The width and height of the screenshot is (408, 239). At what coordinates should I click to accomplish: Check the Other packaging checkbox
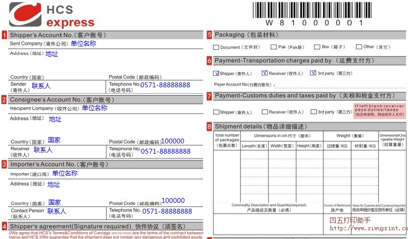tap(359, 47)
